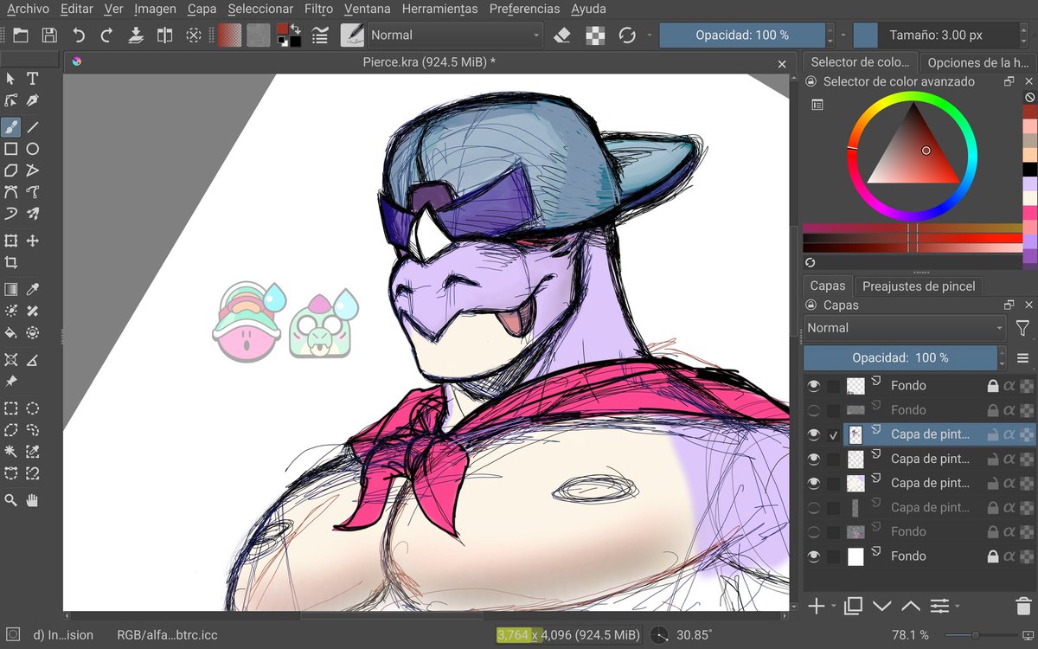Edit brush settings icon in toolbar
Image resolution: width=1038 pixels, height=649 pixels.
[320, 35]
